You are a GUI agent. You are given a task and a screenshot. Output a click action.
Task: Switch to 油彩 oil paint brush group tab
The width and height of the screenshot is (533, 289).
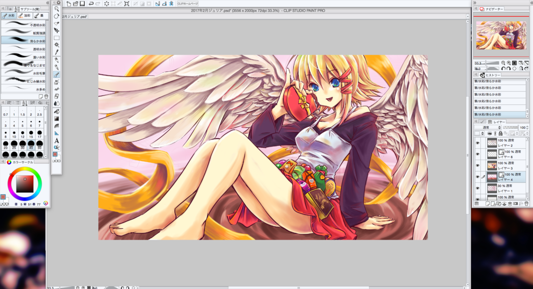pos(24,16)
